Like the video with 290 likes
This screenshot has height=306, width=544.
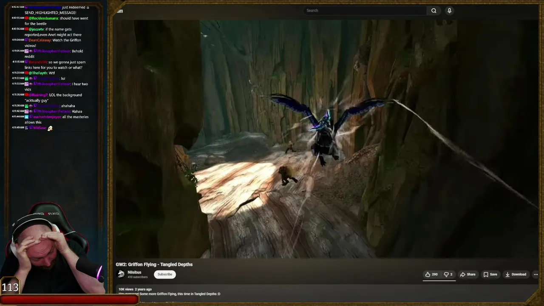(431, 275)
